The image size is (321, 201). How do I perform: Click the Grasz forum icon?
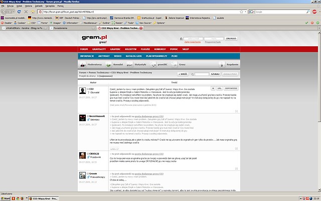click(174, 65)
